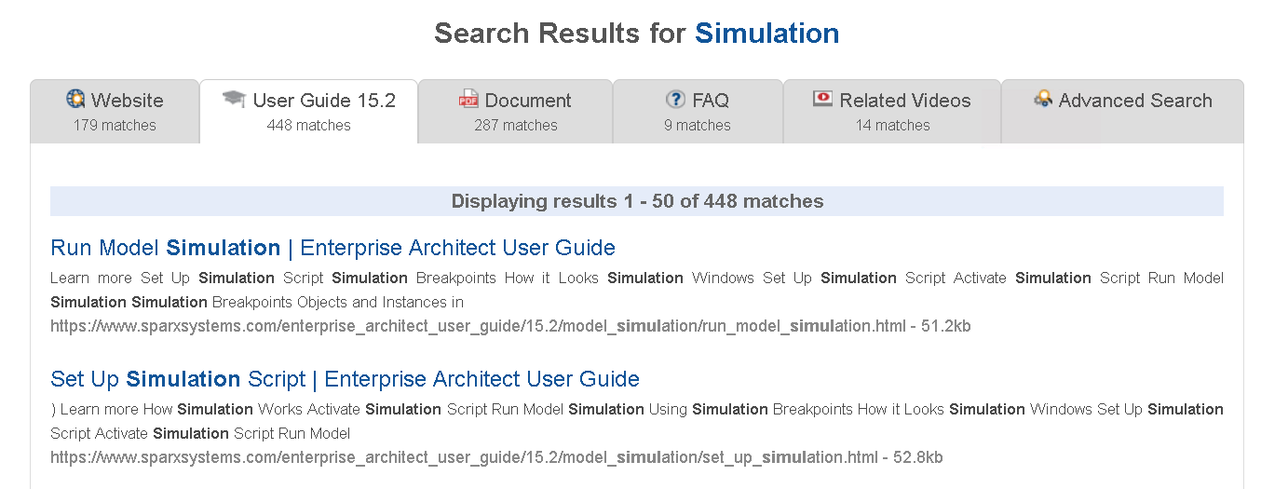The height and width of the screenshot is (489, 1261).
Task: Click the Website tab globe icon
Action: (76, 99)
